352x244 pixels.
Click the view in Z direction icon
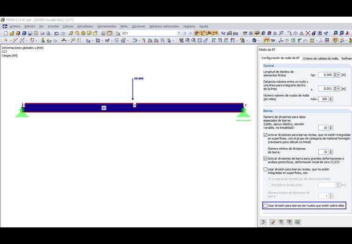(x=226, y=40)
